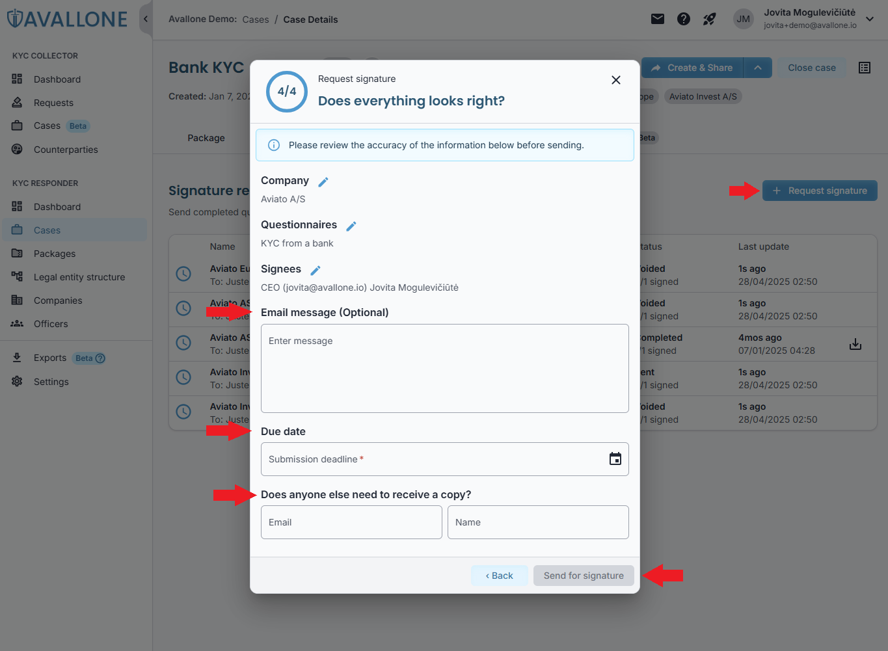This screenshot has height=651, width=888.
Task: Open Officers in the sidebar
Action: (x=51, y=324)
